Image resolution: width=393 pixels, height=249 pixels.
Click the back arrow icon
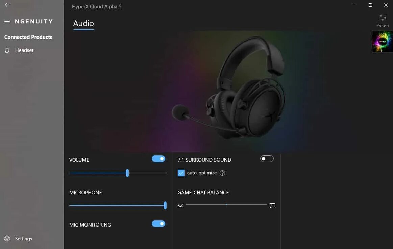7,5
